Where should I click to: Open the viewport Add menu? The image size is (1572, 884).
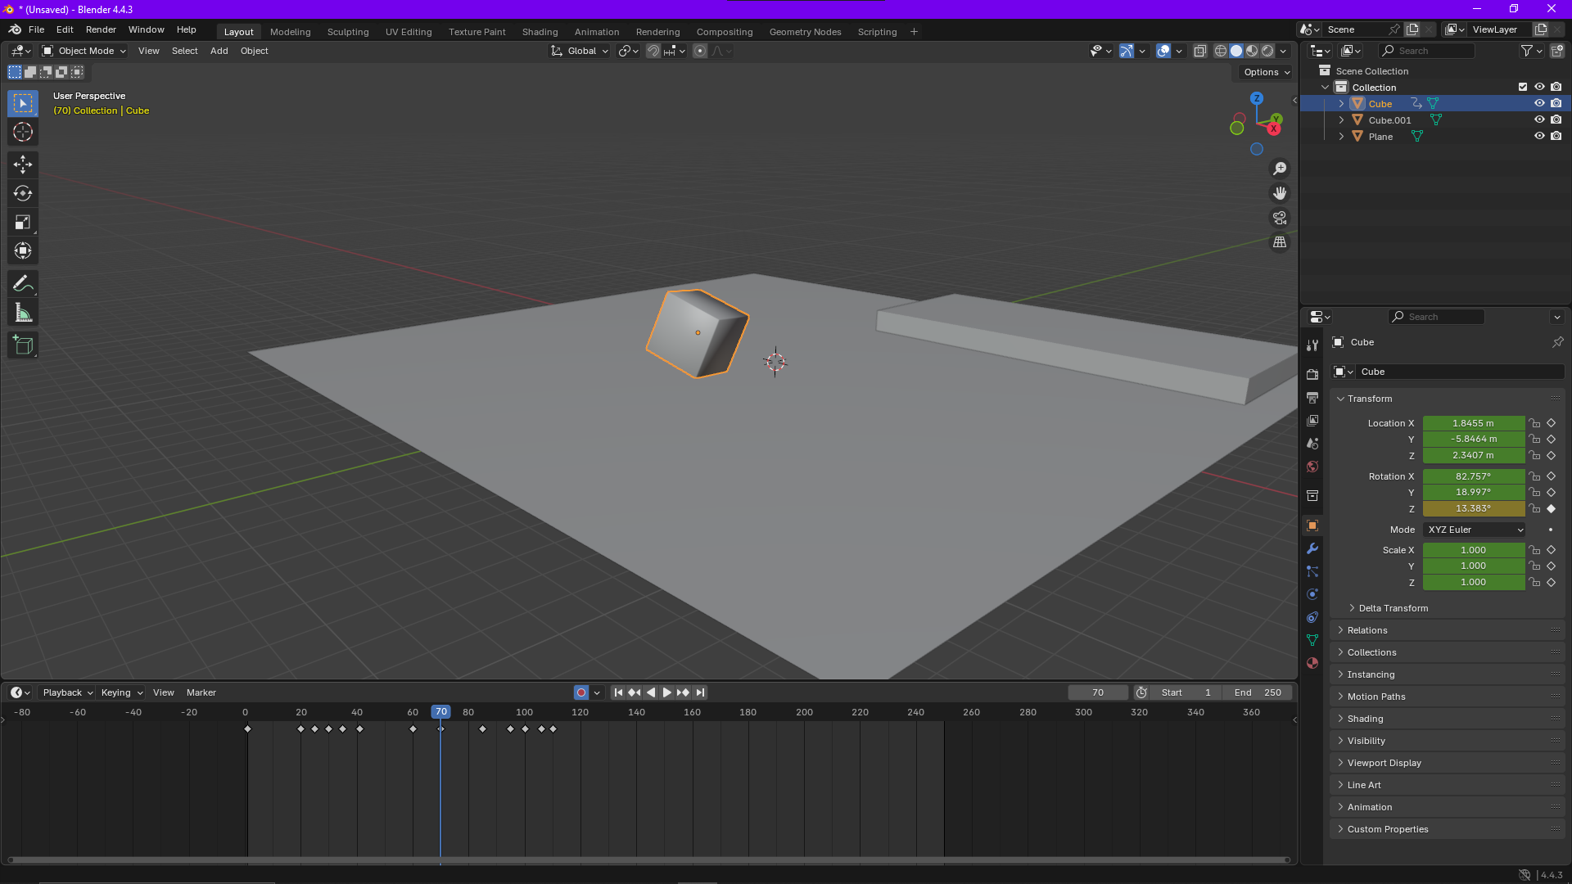(x=219, y=51)
